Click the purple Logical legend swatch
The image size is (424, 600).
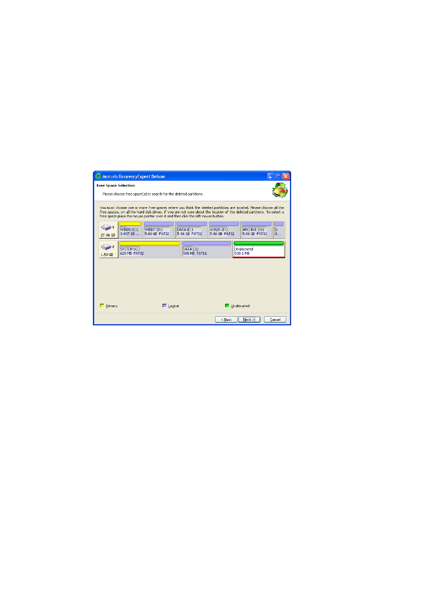(x=164, y=306)
